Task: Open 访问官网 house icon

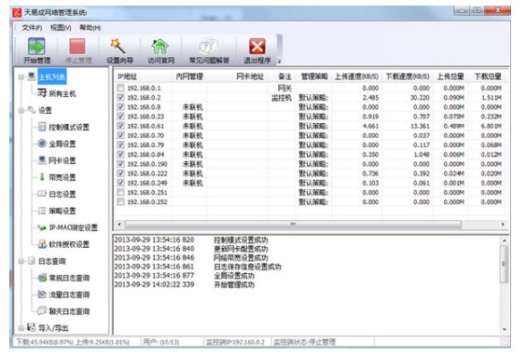Action: point(160,46)
